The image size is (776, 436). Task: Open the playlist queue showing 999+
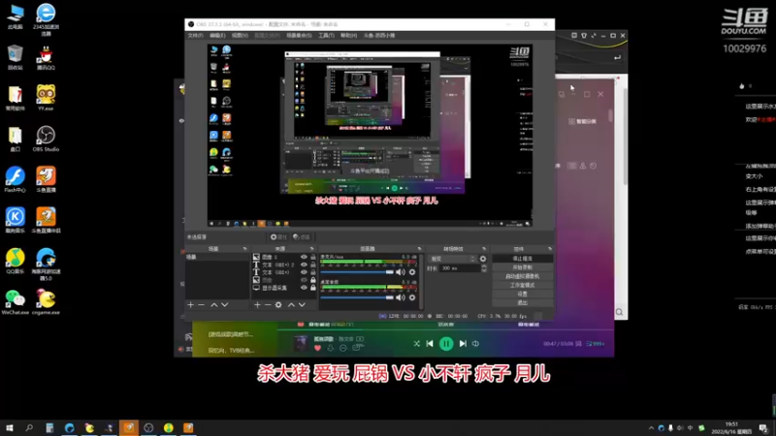point(596,344)
